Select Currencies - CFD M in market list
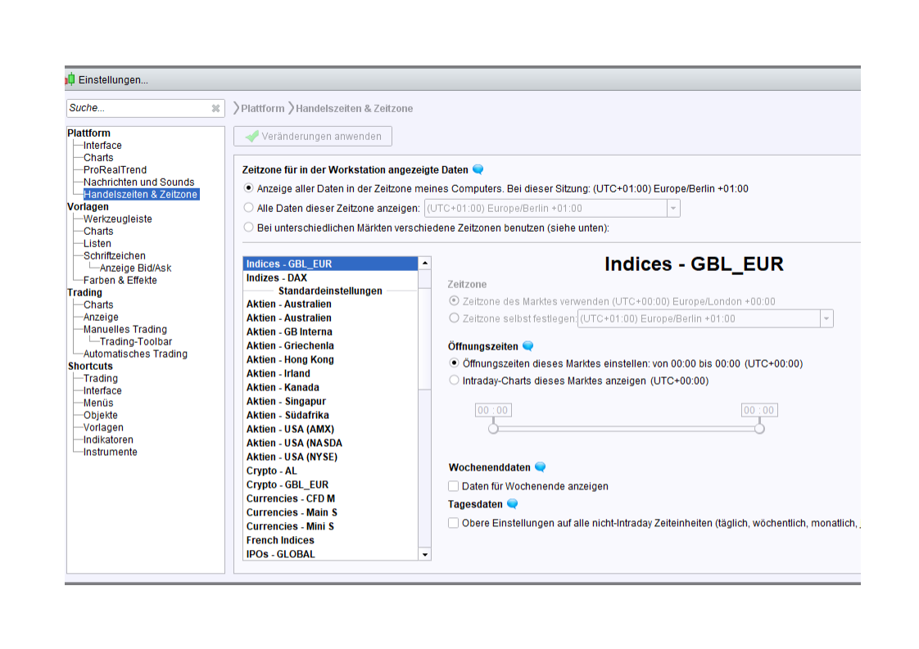 331,498
